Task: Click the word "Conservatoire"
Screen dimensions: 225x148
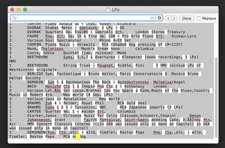Action: [x=148, y=74]
